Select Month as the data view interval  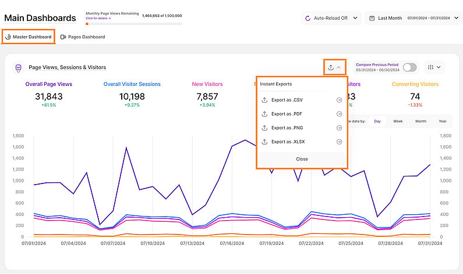(420, 121)
